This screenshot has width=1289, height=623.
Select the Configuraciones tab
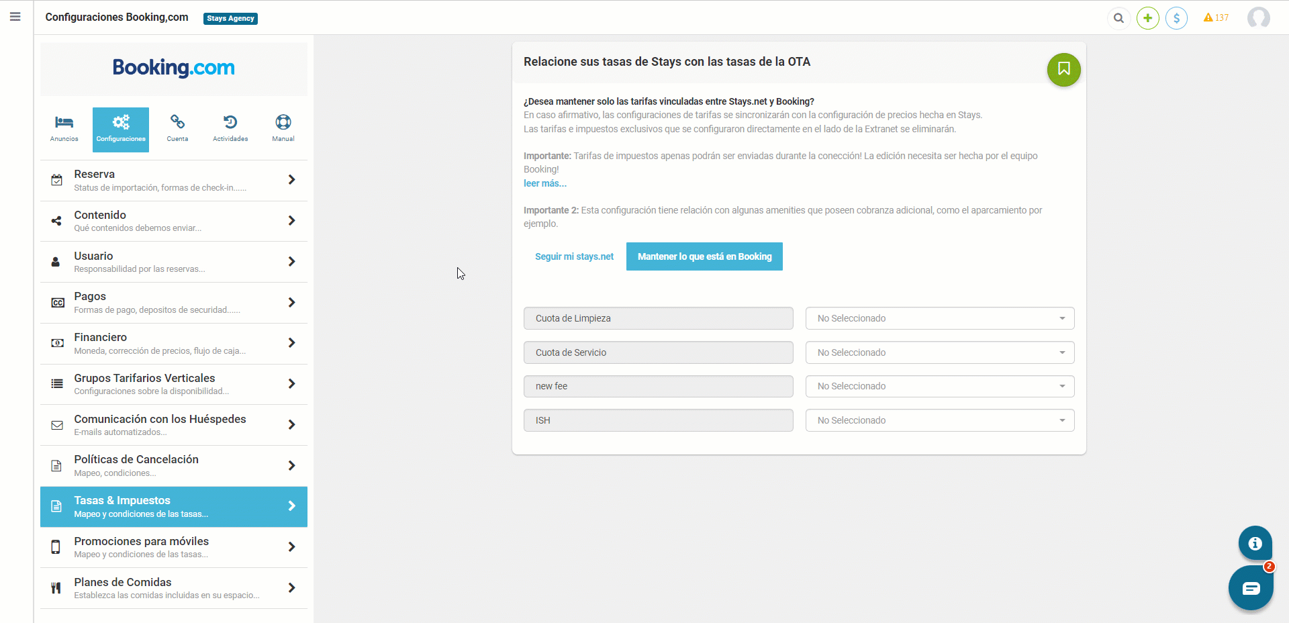121,130
